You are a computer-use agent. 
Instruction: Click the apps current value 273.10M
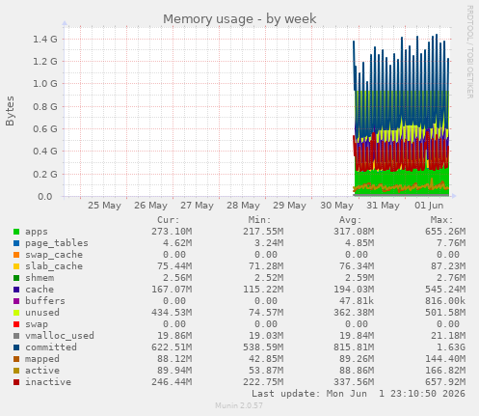(172, 232)
